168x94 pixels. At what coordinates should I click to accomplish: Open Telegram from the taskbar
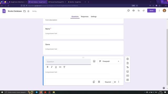coord(37,92)
